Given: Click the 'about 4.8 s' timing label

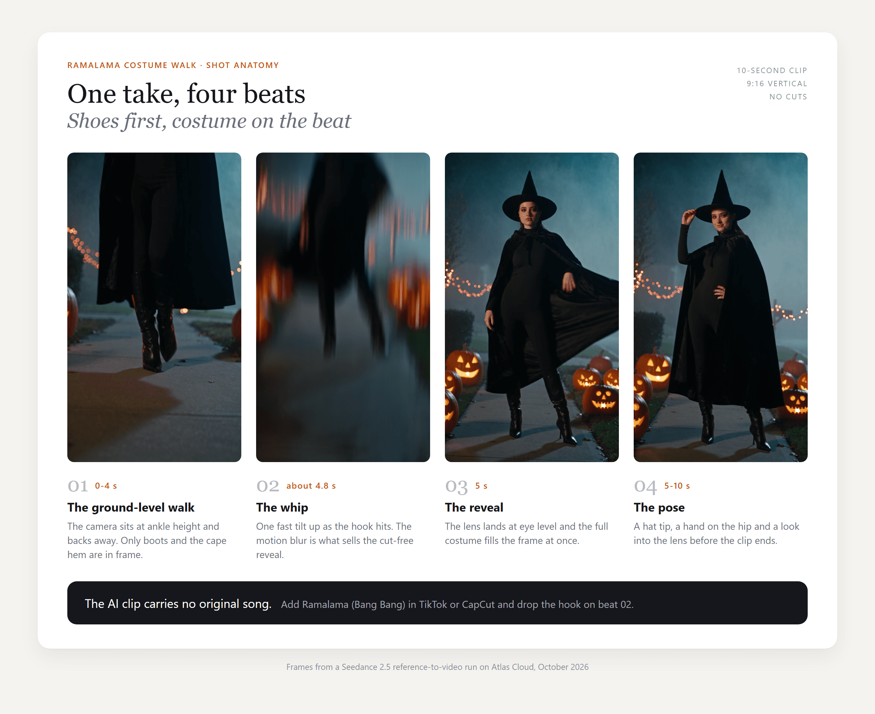Looking at the screenshot, I should tap(311, 486).
